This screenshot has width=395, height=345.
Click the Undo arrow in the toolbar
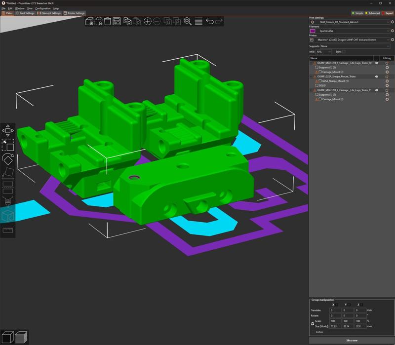pos(209,22)
